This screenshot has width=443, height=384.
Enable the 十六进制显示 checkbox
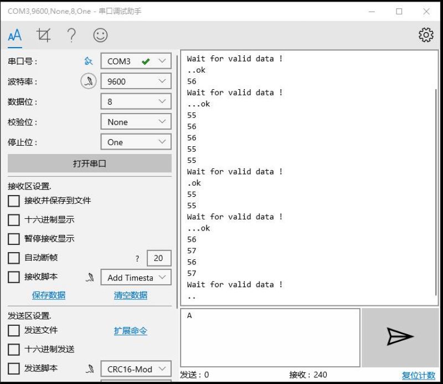pyautogui.click(x=14, y=220)
